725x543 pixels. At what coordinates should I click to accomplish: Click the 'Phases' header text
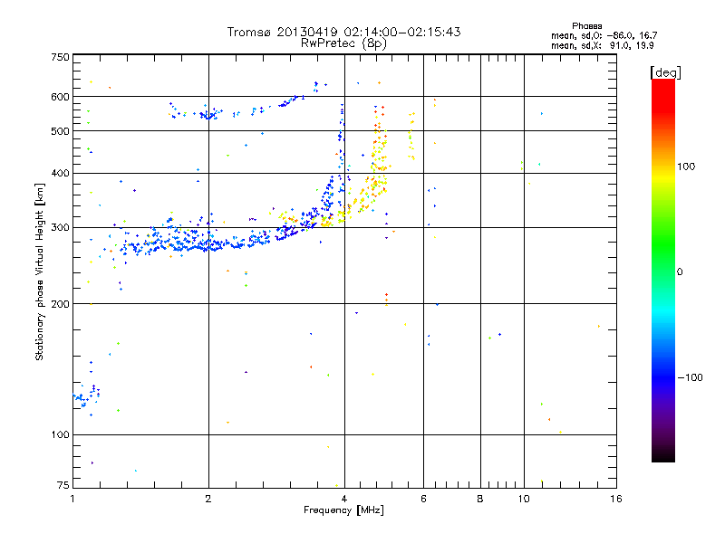(586, 26)
